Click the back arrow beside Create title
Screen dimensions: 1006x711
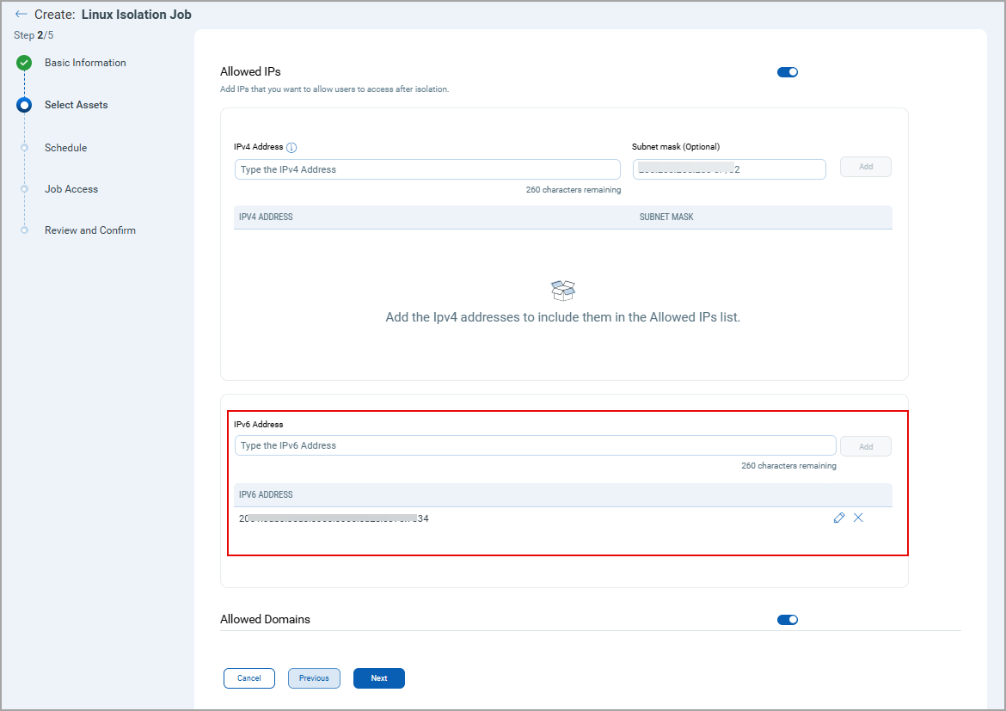pos(21,15)
